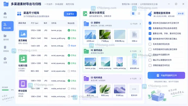Switch to list view in preview panel
Viewport: 188px width, 106px height.
pos(139,14)
